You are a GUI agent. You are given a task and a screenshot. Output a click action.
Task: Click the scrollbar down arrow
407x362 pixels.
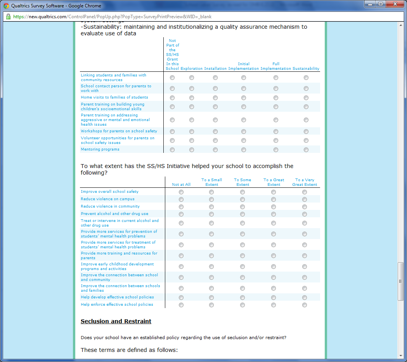click(x=400, y=356)
